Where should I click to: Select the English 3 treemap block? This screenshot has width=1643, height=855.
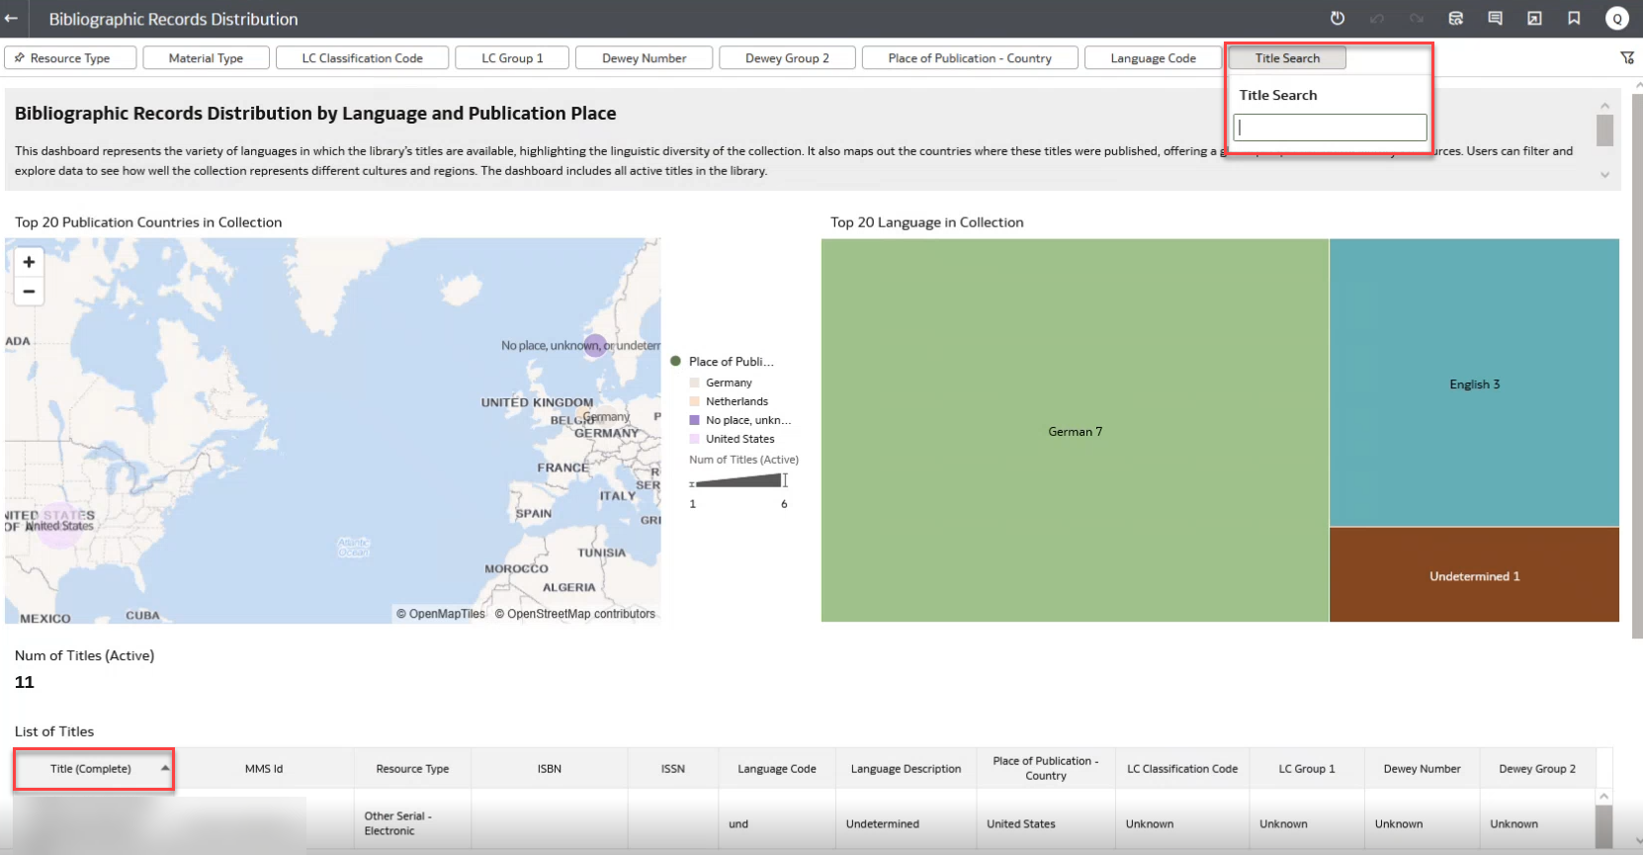(1474, 383)
